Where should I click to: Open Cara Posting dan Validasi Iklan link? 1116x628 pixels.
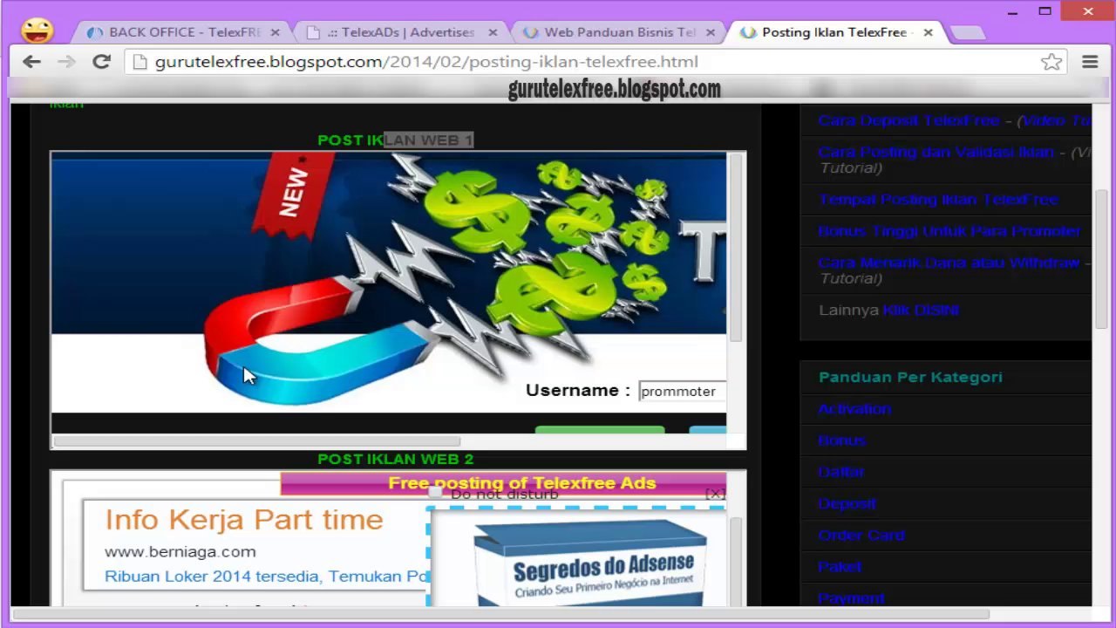coord(936,152)
